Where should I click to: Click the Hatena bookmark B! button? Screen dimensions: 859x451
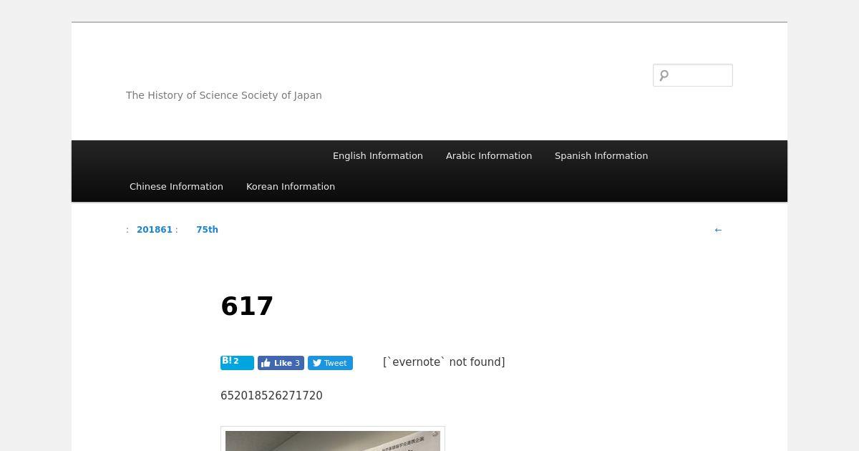tap(237, 363)
